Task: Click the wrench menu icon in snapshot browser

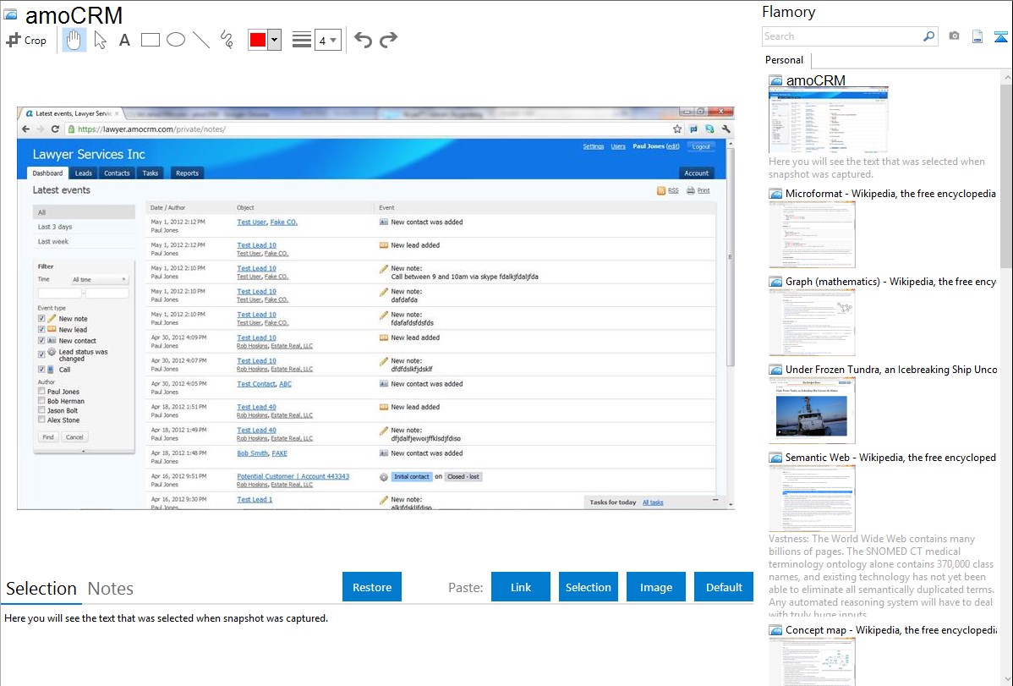Action: tap(726, 129)
